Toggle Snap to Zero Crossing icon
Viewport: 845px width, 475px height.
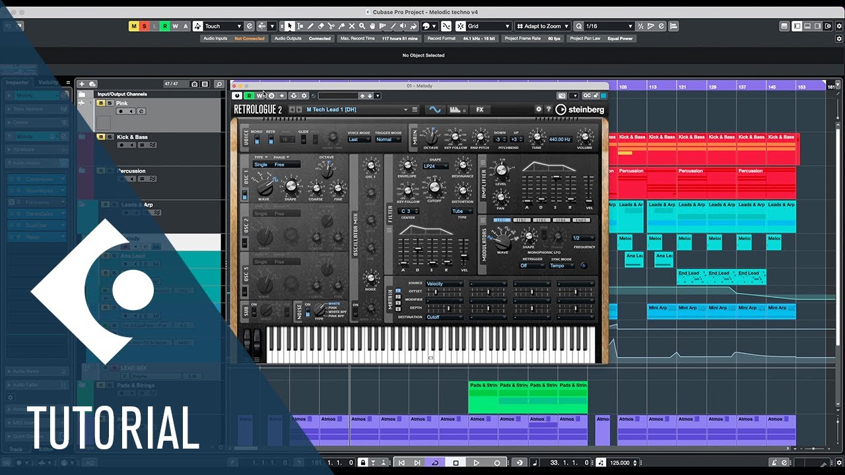pos(446,26)
